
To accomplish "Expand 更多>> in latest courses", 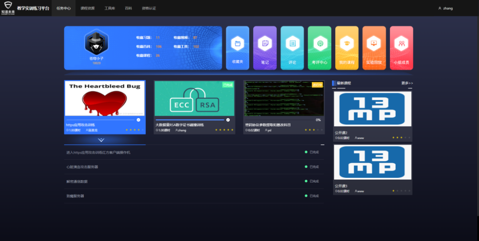I will (407, 83).
